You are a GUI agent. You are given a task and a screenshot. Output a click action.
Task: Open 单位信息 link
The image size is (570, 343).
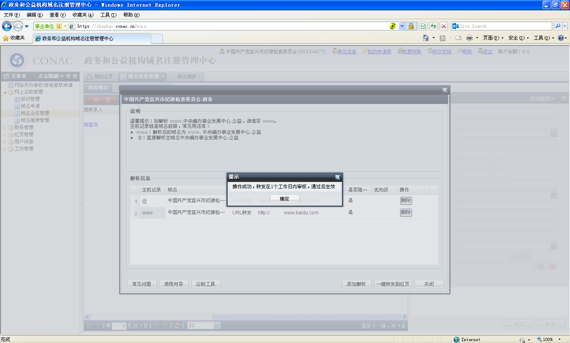click(x=347, y=52)
